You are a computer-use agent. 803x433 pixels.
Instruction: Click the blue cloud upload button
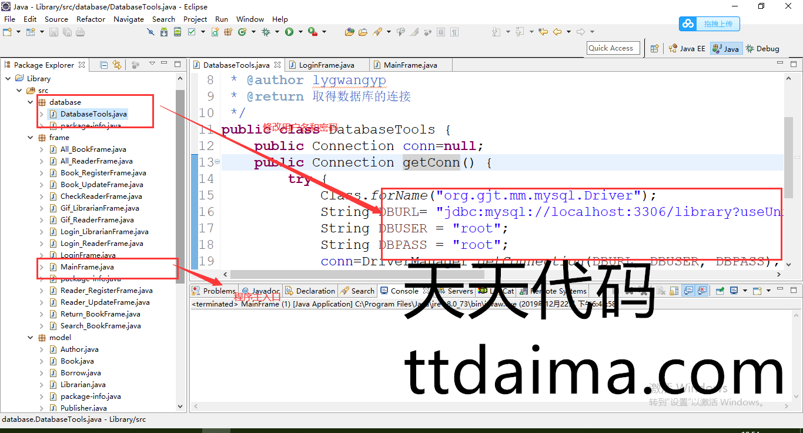pyautogui.click(x=710, y=24)
